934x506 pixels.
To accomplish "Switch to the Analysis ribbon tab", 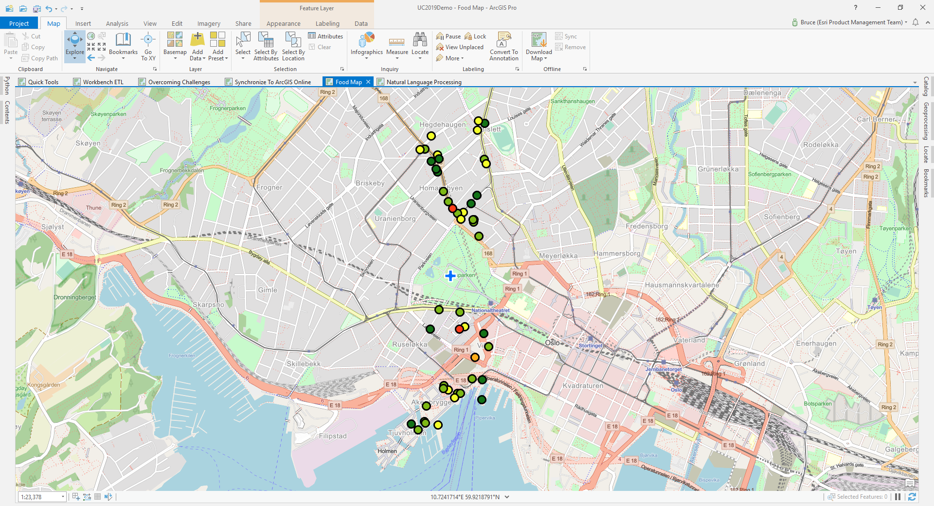I will click(x=117, y=23).
